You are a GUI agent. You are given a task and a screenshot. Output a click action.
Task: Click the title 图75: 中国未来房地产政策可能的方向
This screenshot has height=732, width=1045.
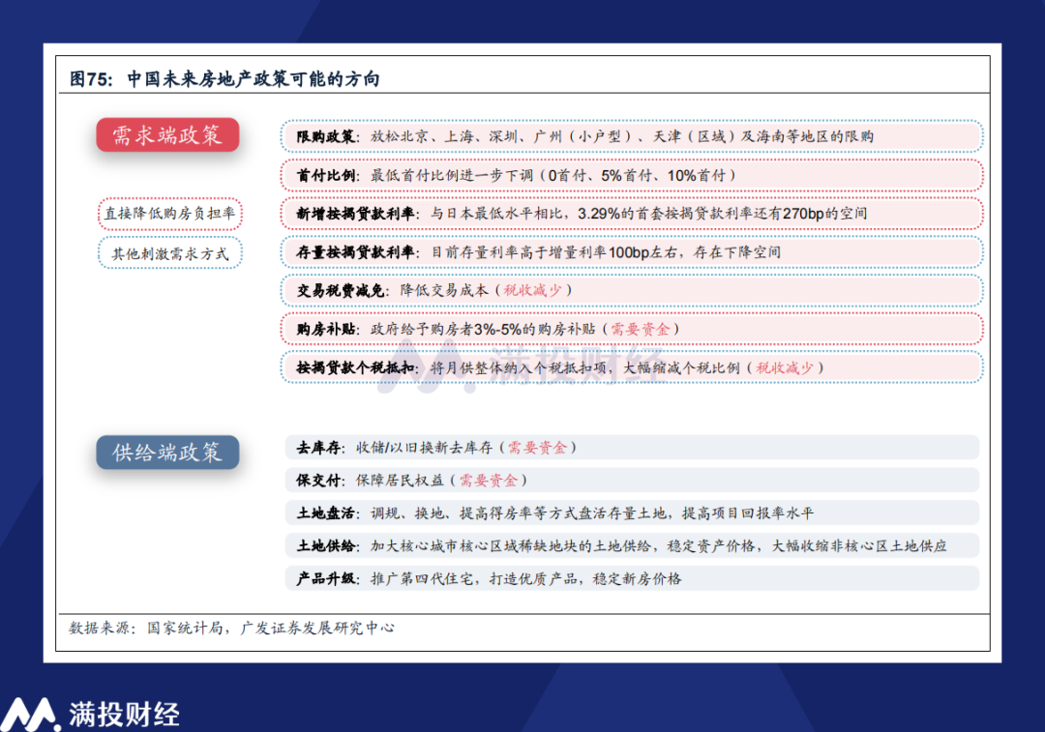coord(224,79)
